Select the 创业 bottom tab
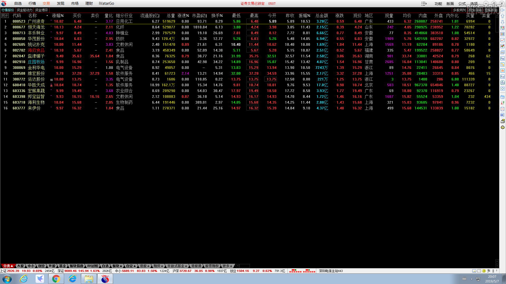The image size is (506, 284). (42, 266)
